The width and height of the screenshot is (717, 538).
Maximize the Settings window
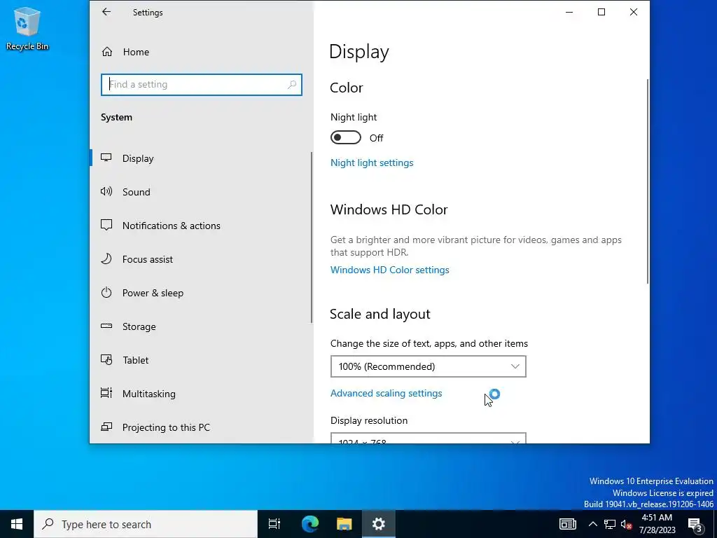click(x=601, y=12)
